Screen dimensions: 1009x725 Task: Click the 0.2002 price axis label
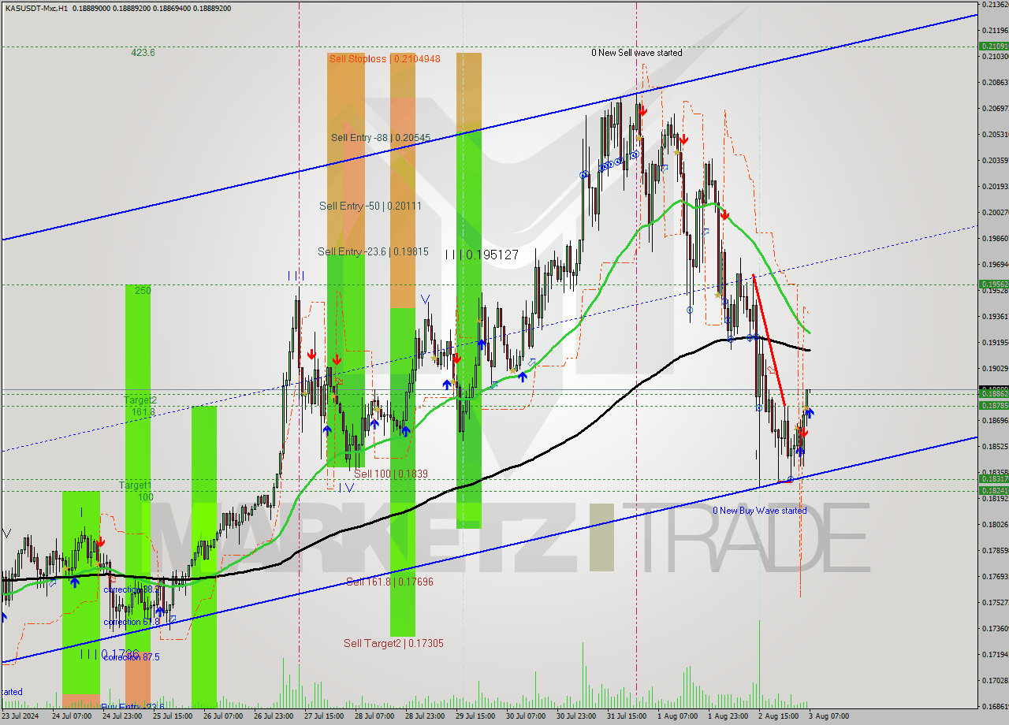pos(995,212)
